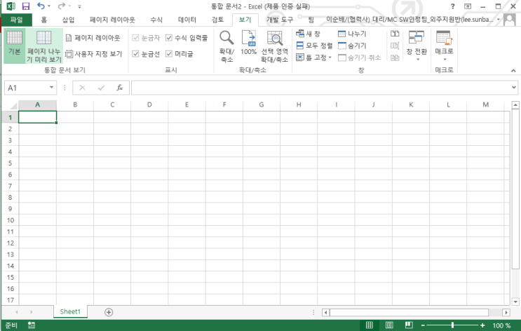Open the 매크로 macros dropdown
Image resolution: width=521 pixels, height=331 pixels.
click(x=444, y=46)
